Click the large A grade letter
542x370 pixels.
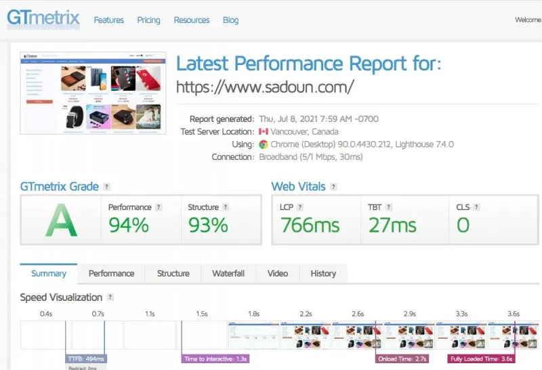click(x=61, y=220)
